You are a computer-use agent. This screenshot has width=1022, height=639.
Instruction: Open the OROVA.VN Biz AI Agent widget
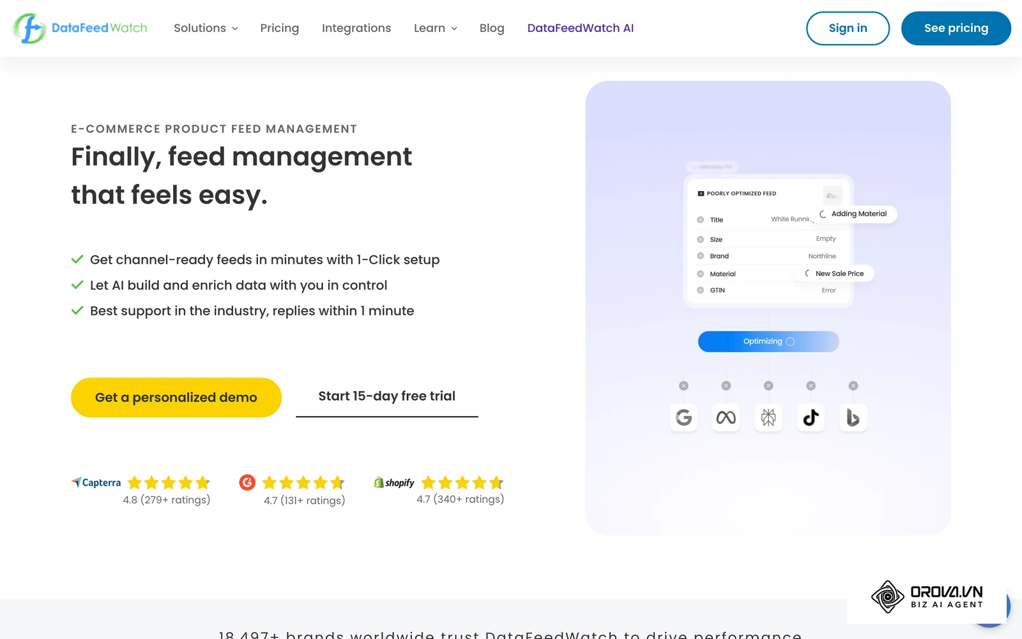(927, 596)
